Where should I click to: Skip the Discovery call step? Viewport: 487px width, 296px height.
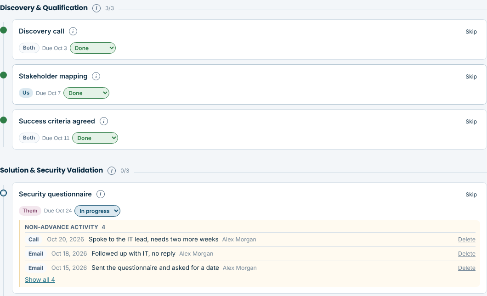(x=471, y=32)
